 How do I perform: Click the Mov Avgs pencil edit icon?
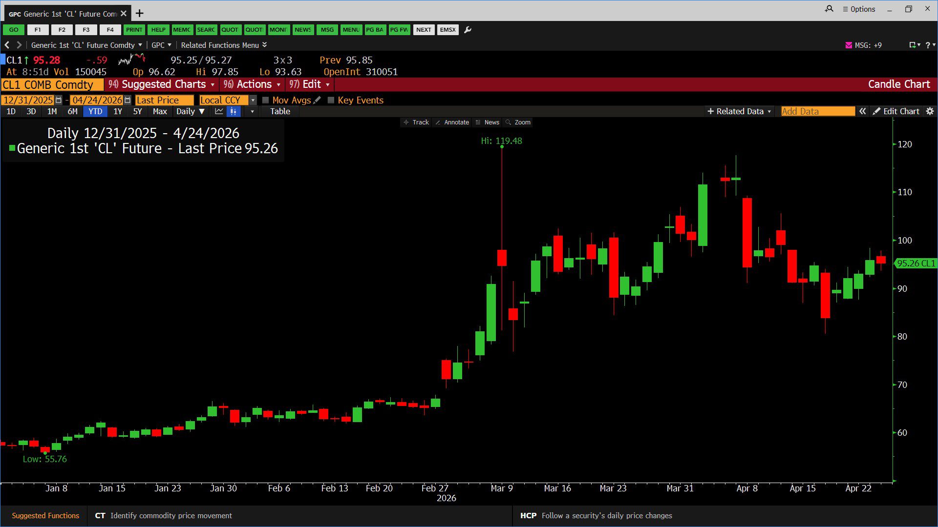tap(318, 100)
